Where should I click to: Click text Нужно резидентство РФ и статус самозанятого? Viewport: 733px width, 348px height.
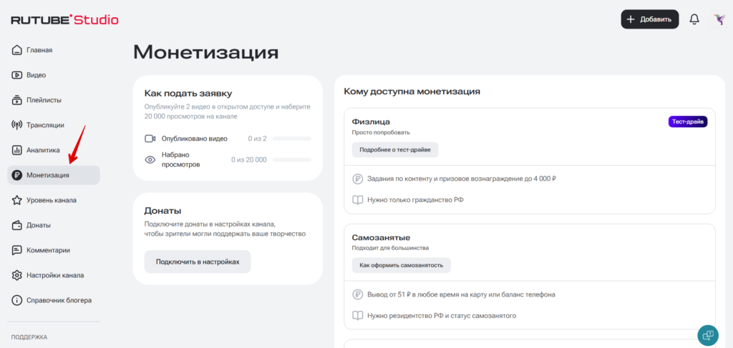point(442,316)
